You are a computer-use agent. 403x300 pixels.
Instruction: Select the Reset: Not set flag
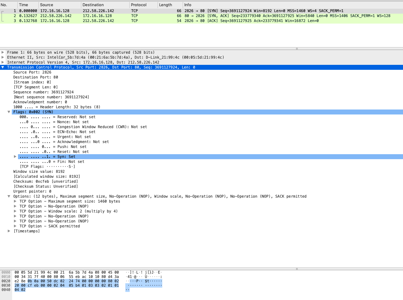point(54,152)
